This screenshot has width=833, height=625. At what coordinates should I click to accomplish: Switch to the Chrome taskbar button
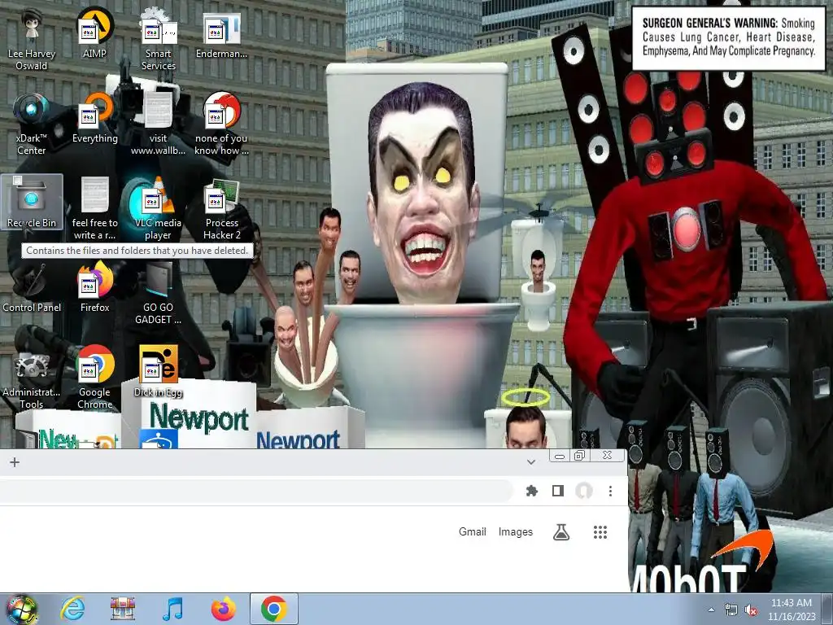click(x=273, y=609)
